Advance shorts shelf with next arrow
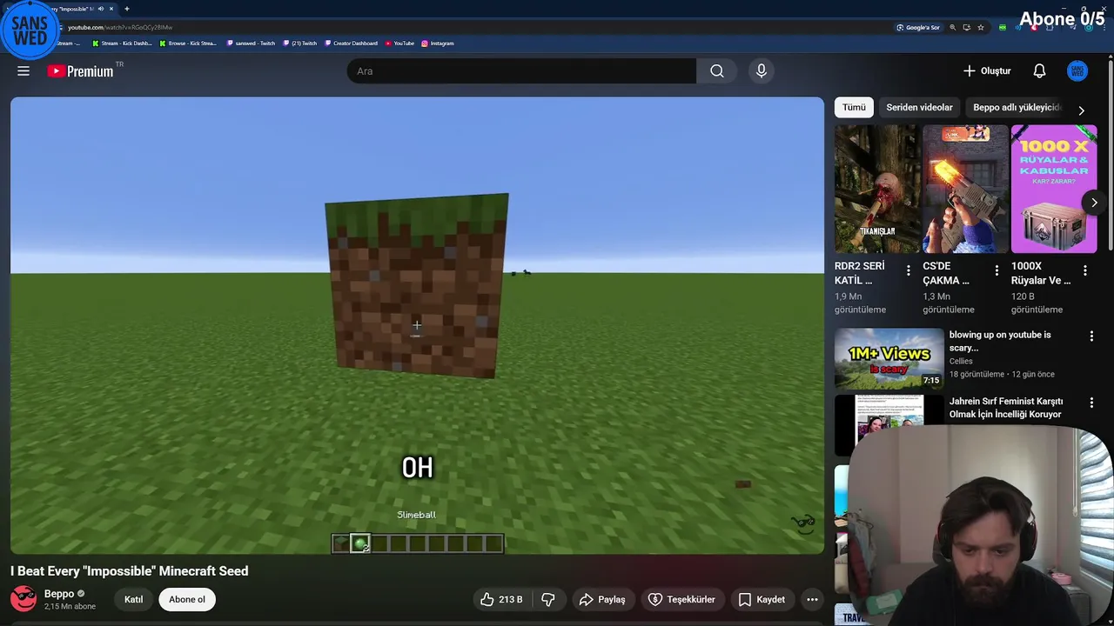The image size is (1114, 626). (x=1094, y=203)
